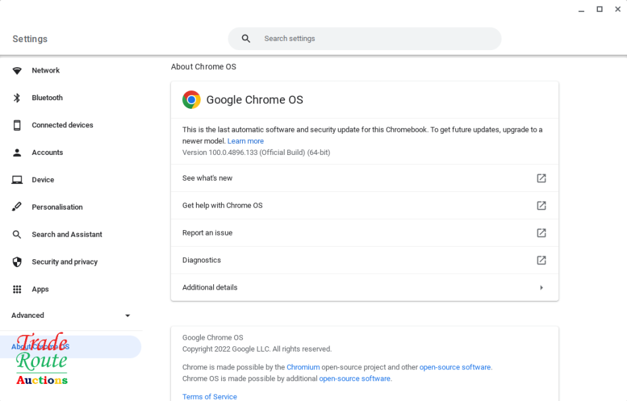Select the Apps grid icon
The width and height of the screenshot is (627, 401).
point(16,289)
